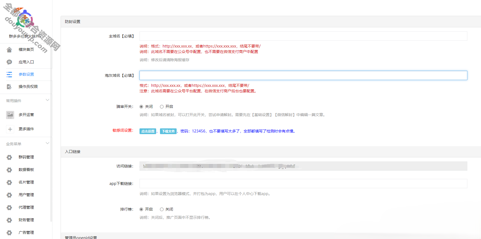481x239 pixels.
Task: Click the 下载文件 button
Action: tap(168, 131)
